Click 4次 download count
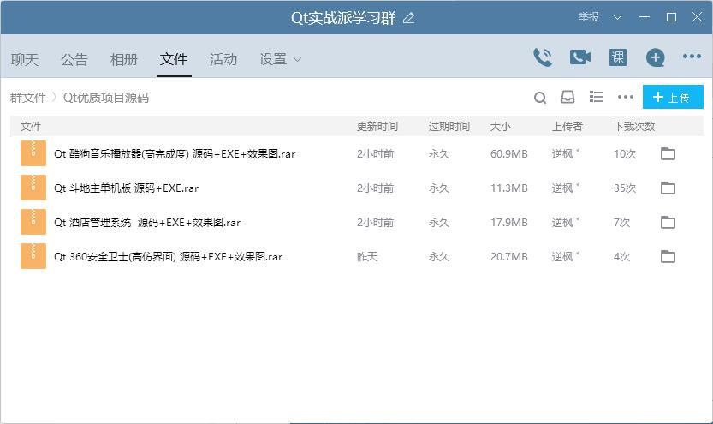The width and height of the screenshot is (713, 424). (x=621, y=257)
